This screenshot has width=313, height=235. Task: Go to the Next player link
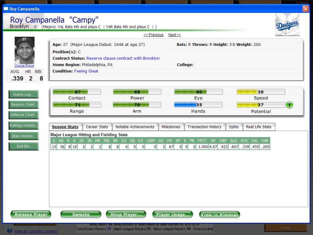pyautogui.click(x=174, y=35)
